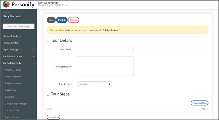This screenshot has height=120, width=219.
Task: Open the Tour Trigger dropdown
Action: pos(94,84)
